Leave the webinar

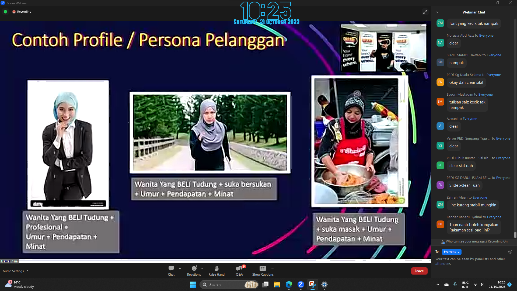click(x=419, y=271)
